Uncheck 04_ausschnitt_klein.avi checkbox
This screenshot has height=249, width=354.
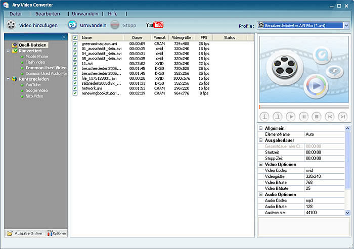[x=75, y=54]
